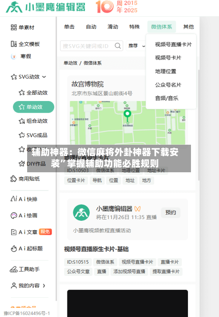The width and height of the screenshot is (219, 317).
Task: Open 全文模板 layout icon in sidebar
Action: point(14,44)
